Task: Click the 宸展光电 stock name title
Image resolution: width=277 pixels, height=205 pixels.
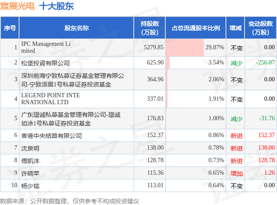Action: point(18,6)
